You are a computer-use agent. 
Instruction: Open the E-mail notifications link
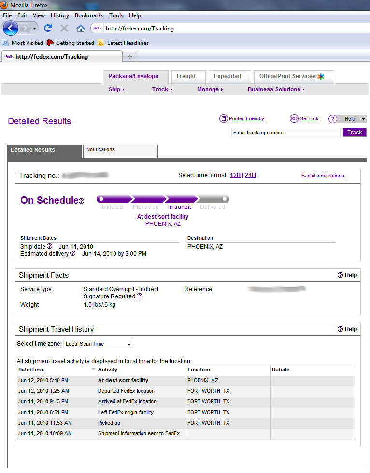tap(323, 176)
